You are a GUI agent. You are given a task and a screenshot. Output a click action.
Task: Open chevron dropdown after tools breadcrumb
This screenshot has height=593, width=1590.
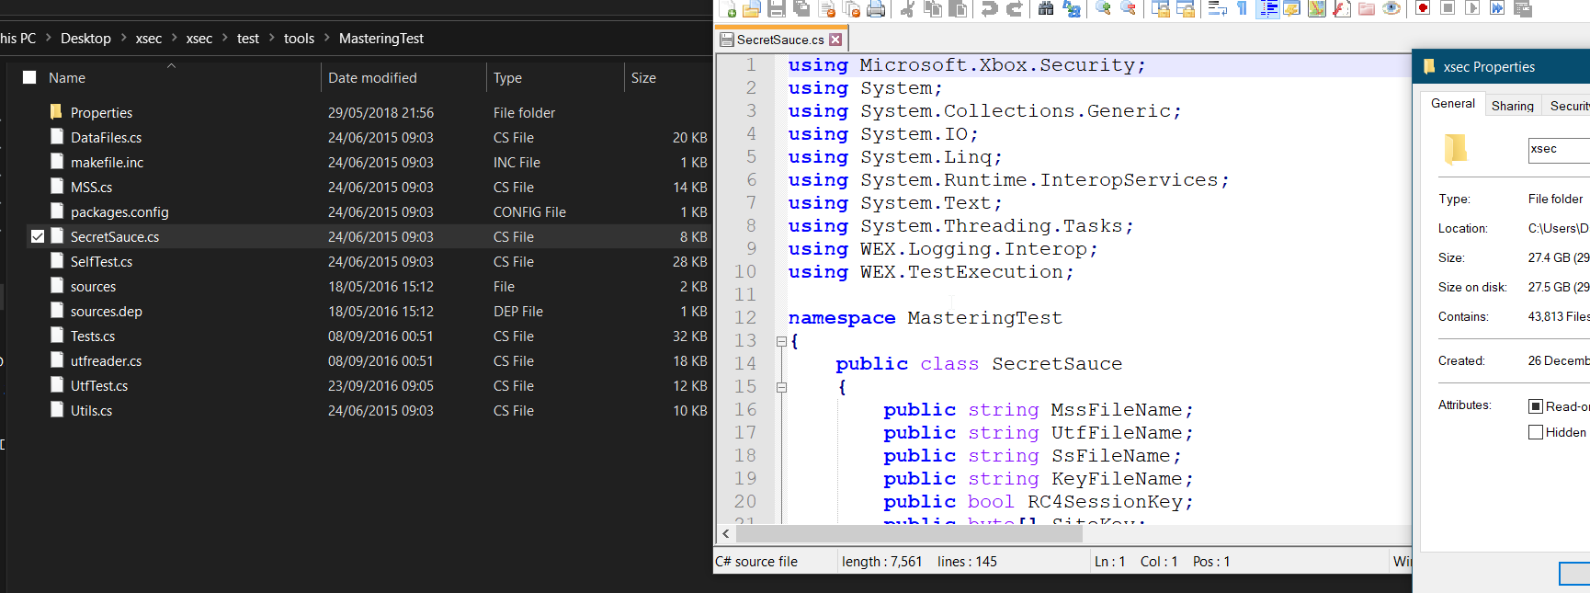pyautogui.click(x=326, y=38)
